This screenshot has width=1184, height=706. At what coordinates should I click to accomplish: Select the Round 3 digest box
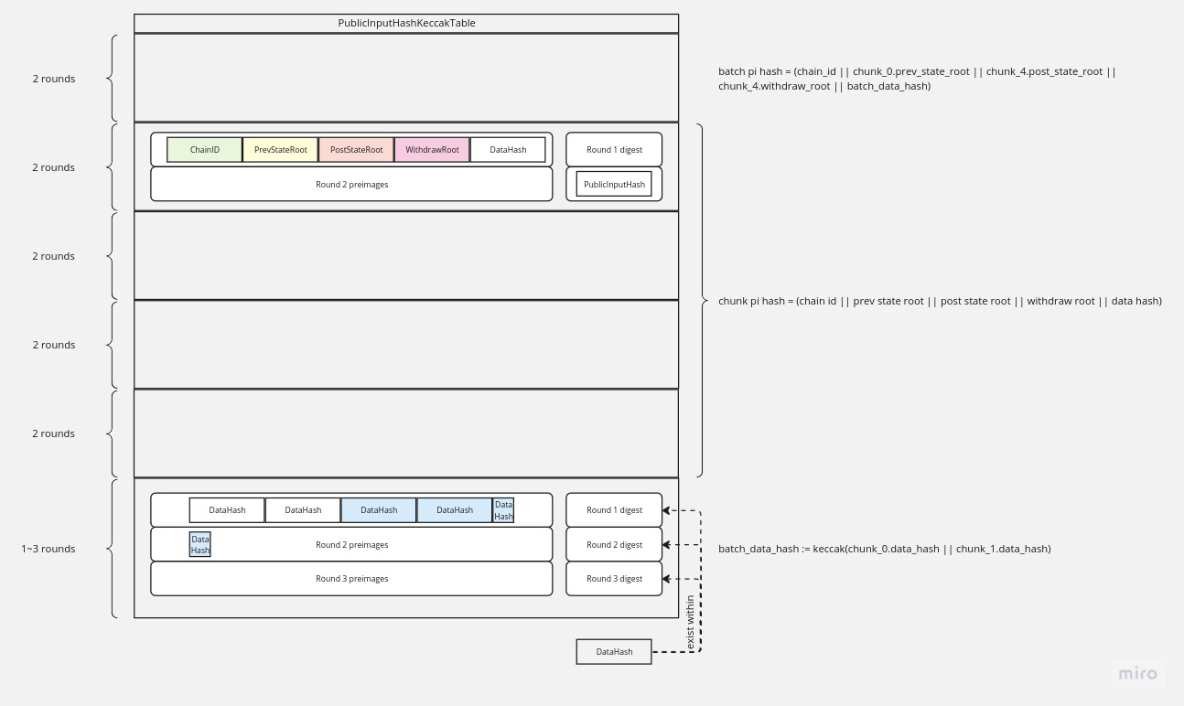[x=614, y=579]
